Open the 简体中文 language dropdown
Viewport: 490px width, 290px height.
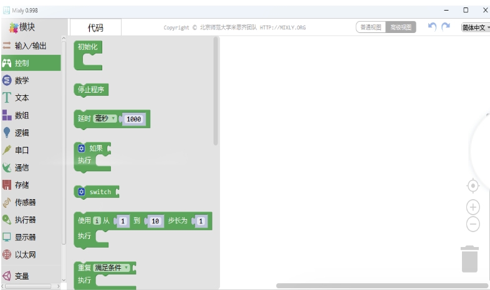pos(475,27)
